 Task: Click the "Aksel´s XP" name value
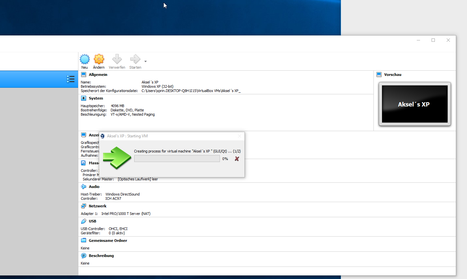(x=150, y=82)
